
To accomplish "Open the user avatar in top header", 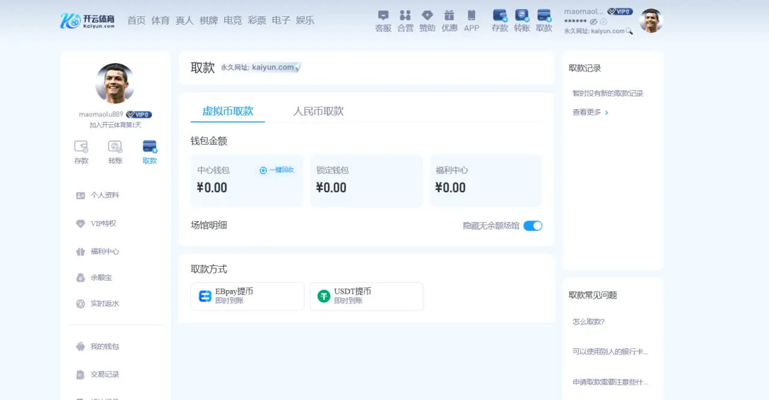I will tap(651, 21).
